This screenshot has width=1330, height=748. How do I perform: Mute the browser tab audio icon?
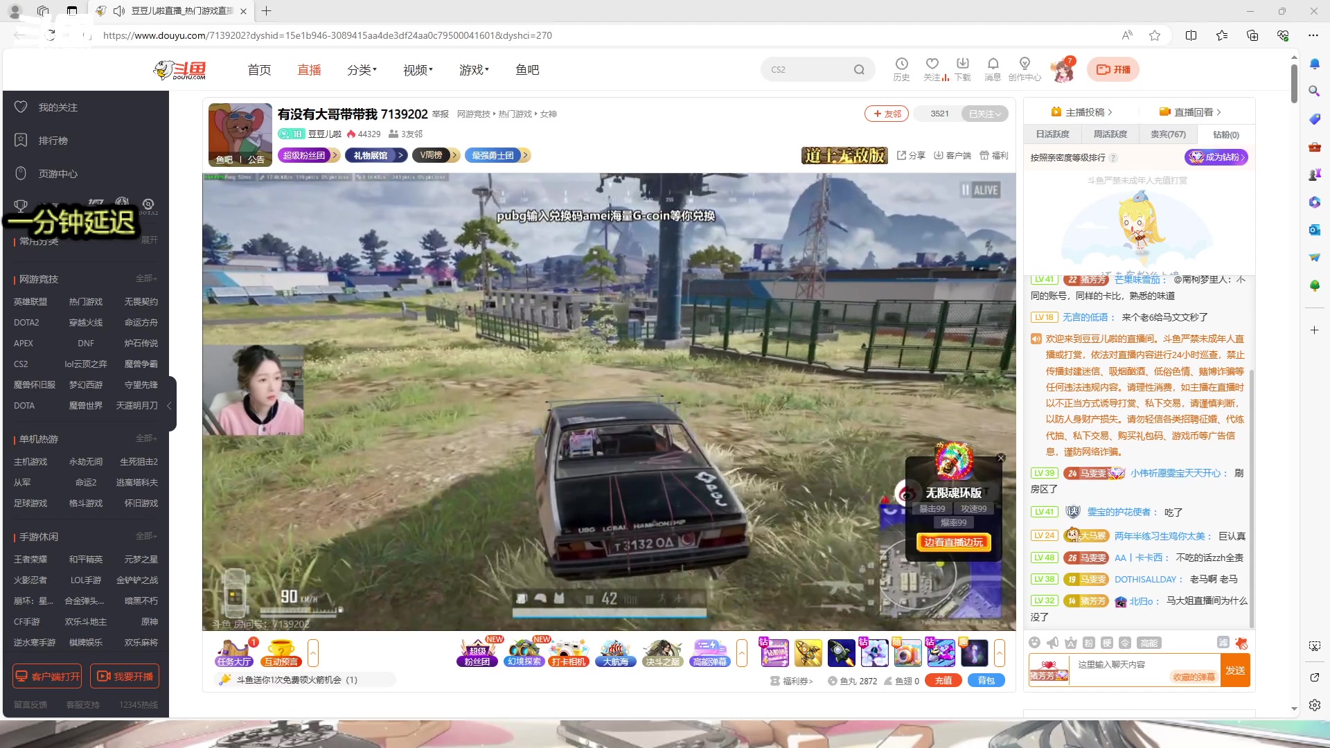coord(118,10)
